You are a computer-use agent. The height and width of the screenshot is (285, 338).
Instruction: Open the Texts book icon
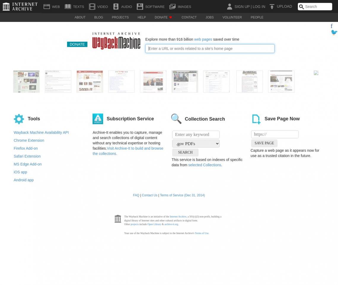68,7
